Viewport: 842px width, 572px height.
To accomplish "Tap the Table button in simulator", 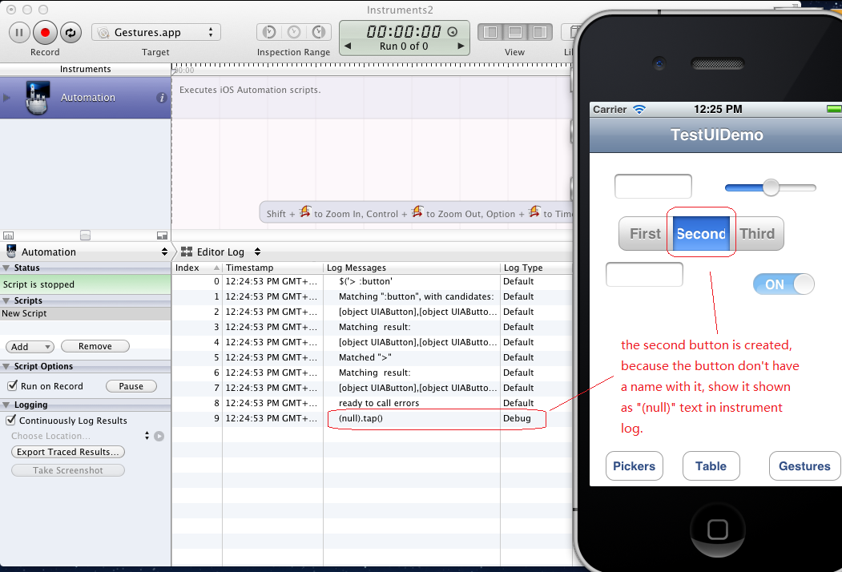I will tap(711, 466).
